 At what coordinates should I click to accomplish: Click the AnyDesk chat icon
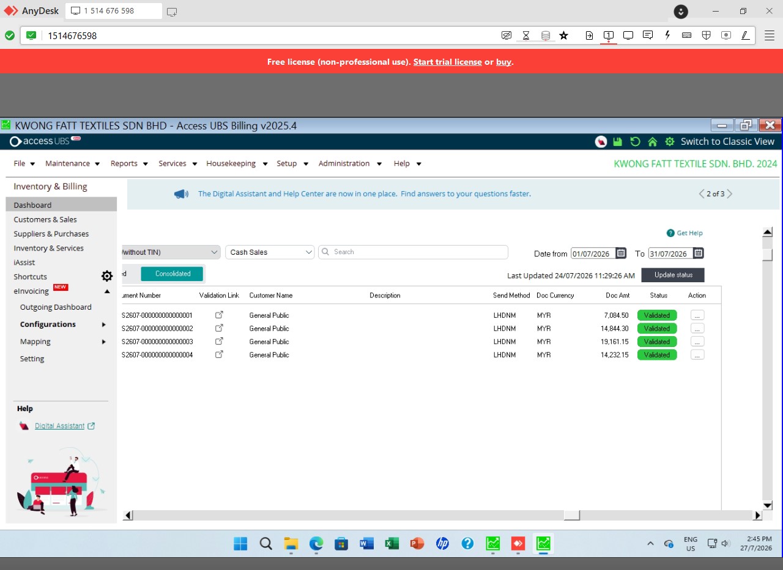[648, 35]
